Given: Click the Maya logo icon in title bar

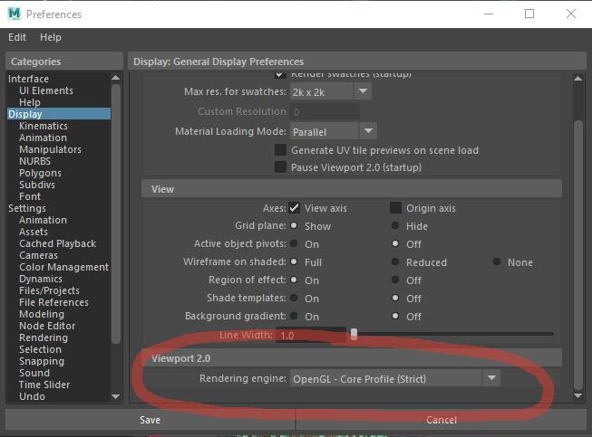Looking at the screenshot, I should [15, 14].
